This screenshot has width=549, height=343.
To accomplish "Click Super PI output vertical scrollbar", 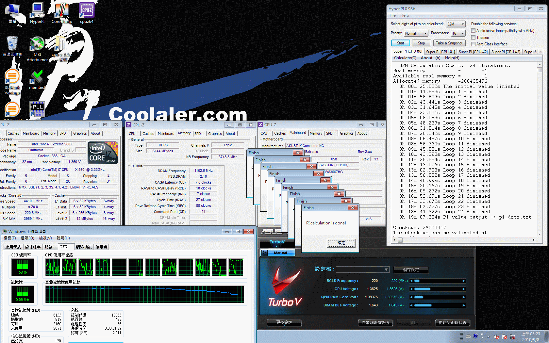I will [x=540, y=150].
